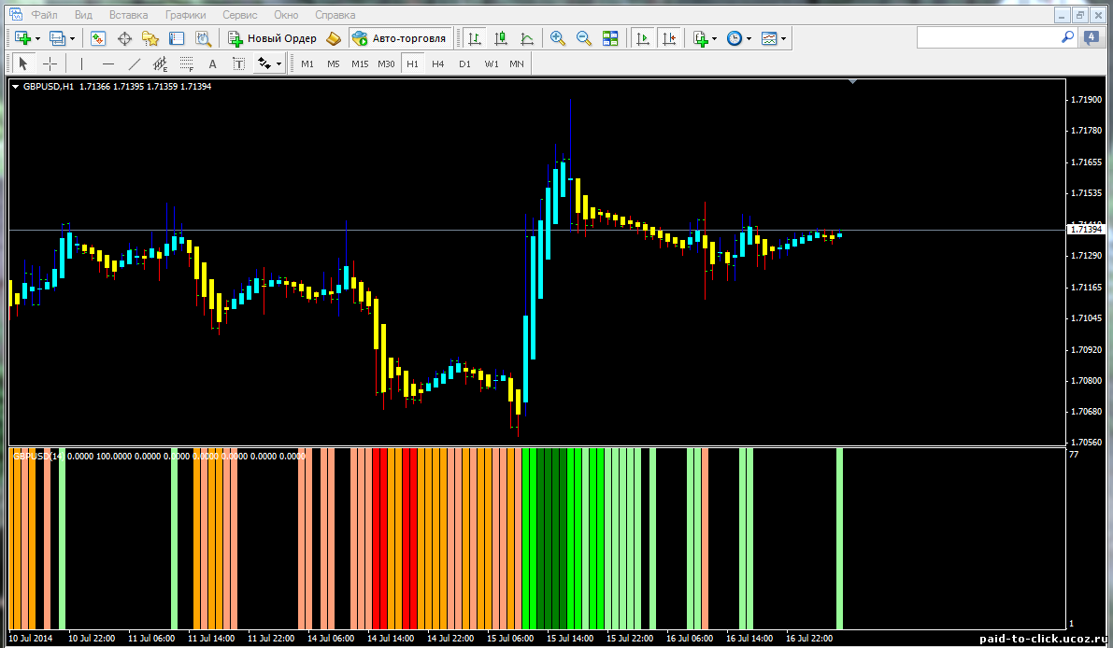Open the Navigator folder-star icon
This screenshot has width=1113, height=648.
pyautogui.click(x=150, y=38)
